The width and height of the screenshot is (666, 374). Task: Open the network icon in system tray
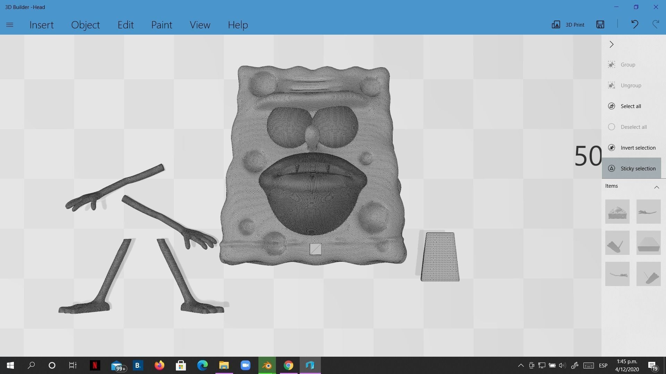[x=541, y=365]
